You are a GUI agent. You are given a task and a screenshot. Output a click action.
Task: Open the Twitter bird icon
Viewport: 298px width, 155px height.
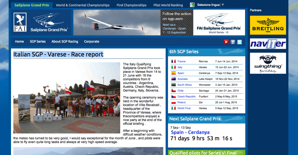(x=240, y=42)
